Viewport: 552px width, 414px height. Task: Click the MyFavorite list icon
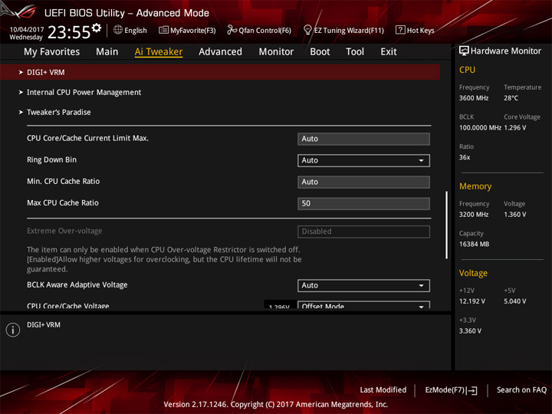pos(163,30)
